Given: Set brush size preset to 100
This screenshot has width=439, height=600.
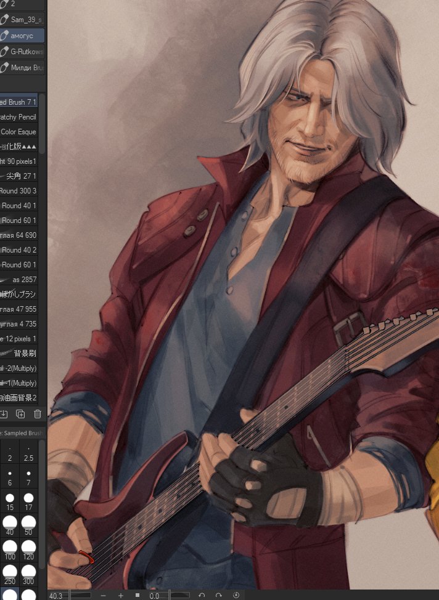Looking at the screenshot, I should coord(10,550).
